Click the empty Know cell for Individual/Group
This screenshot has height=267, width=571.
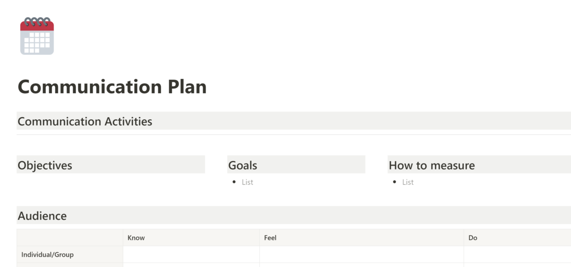pos(191,255)
